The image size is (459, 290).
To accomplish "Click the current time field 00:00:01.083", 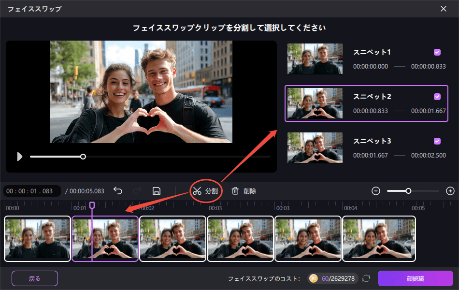I will tap(32, 191).
